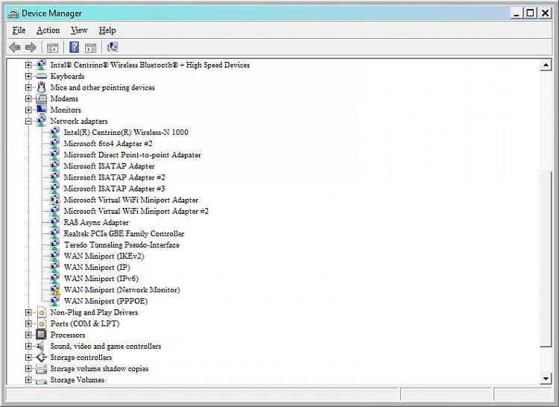Select WAN Miniport (Network Monitor) entry
This screenshot has height=407, width=559.
click(122, 290)
